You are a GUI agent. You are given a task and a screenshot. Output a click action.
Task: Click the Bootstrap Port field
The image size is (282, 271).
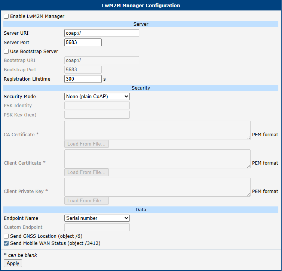pyautogui.click(x=83, y=70)
